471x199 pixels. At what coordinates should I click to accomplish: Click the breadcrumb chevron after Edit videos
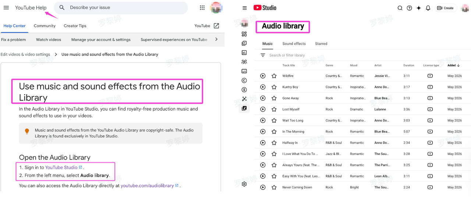click(56, 54)
